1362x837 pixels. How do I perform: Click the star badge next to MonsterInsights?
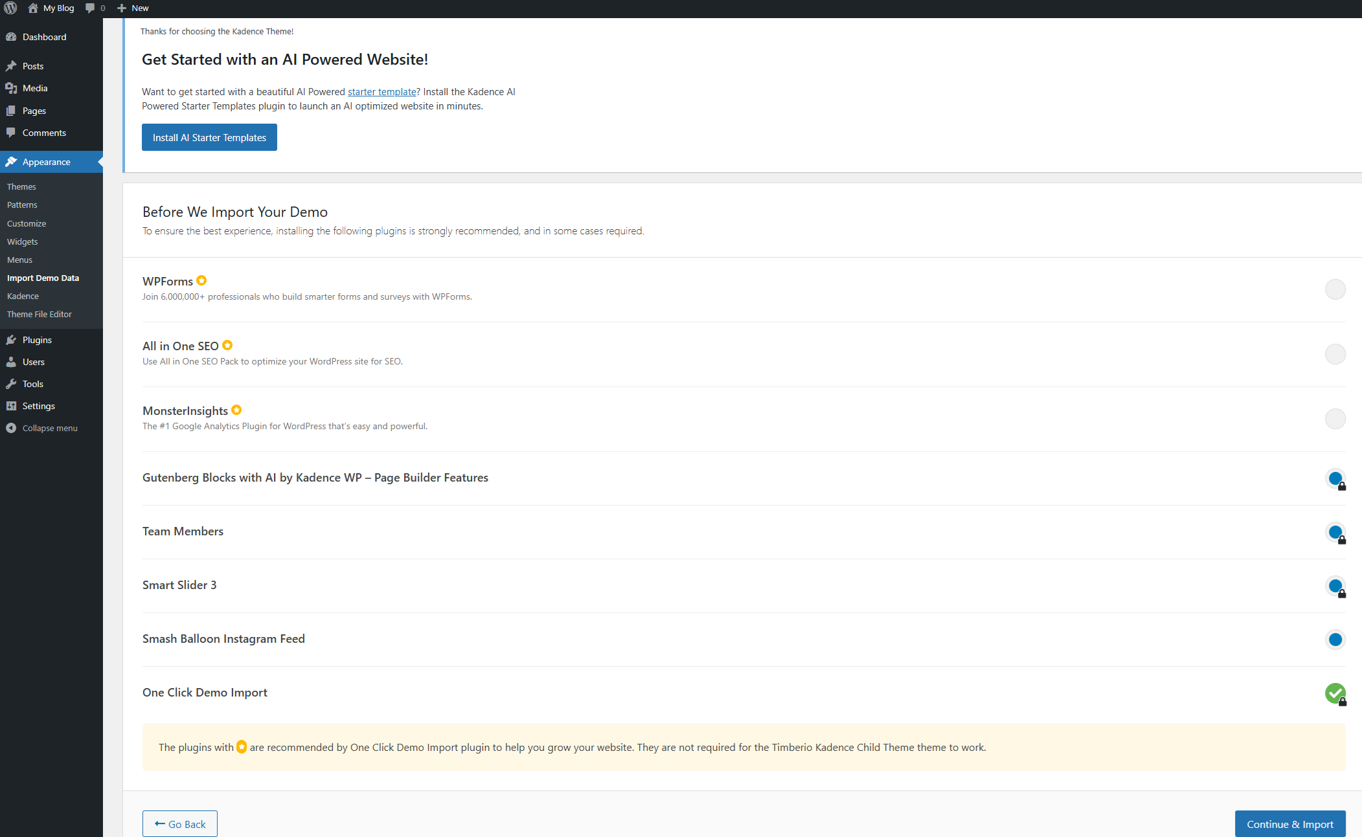[x=236, y=410]
